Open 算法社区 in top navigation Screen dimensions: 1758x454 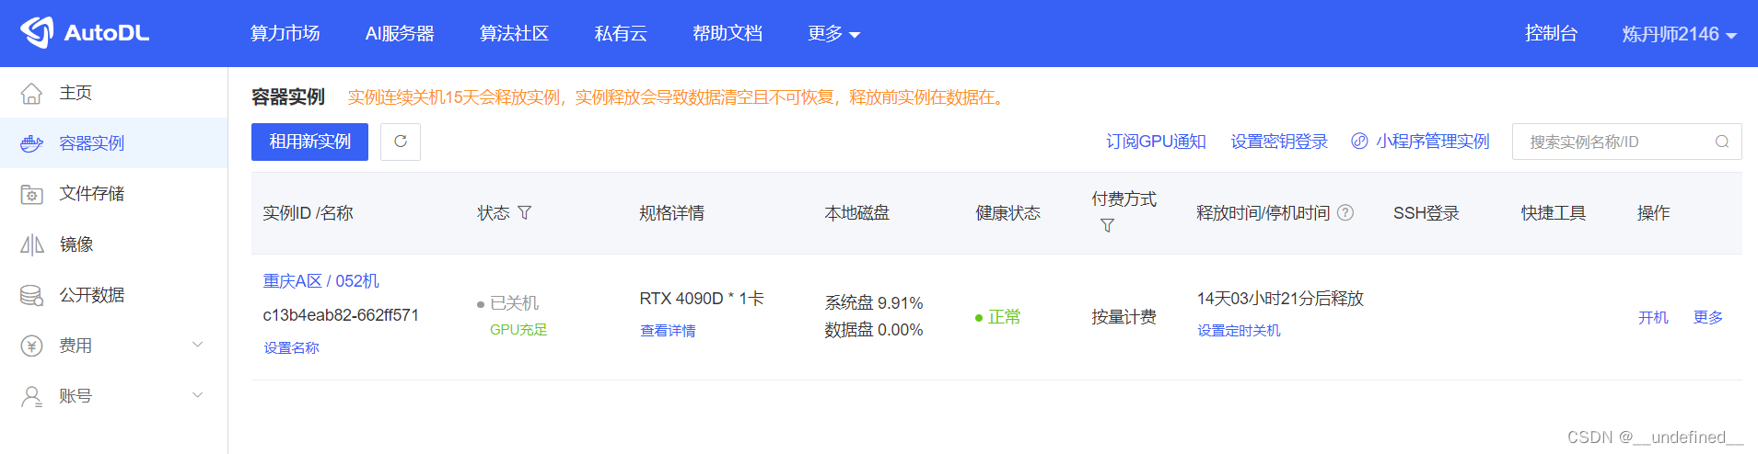click(515, 33)
